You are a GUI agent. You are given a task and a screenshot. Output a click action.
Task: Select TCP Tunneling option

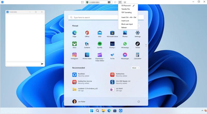click(x=127, y=12)
